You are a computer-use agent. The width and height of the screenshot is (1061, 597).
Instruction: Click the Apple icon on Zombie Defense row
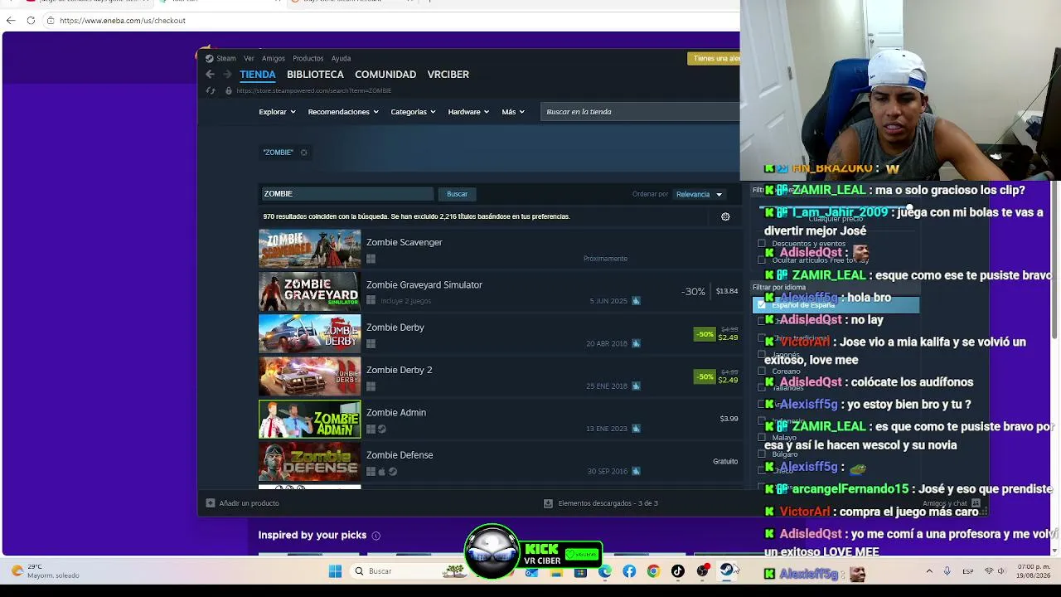(x=382, y=472)
